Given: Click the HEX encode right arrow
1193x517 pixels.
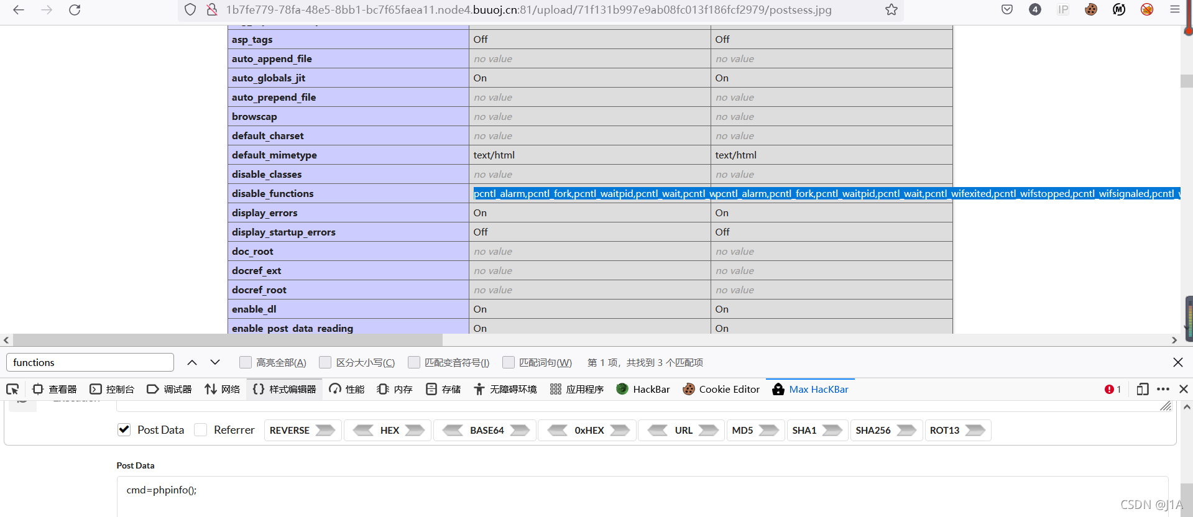Looking at the screenshot, I should click(x=415, y=430).
